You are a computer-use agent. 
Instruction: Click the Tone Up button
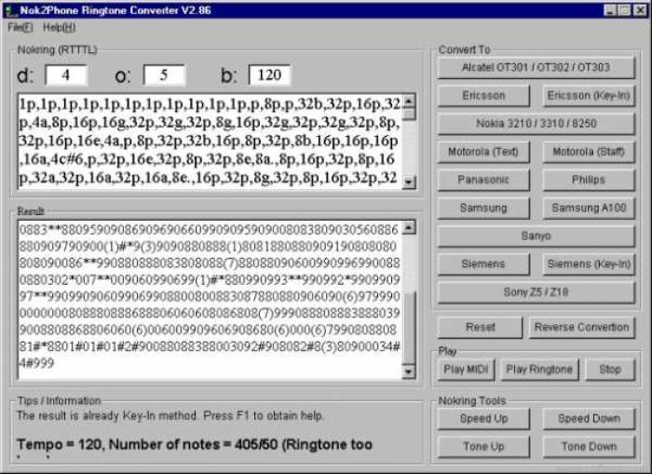pyautogui.click(x=483, y=447)
